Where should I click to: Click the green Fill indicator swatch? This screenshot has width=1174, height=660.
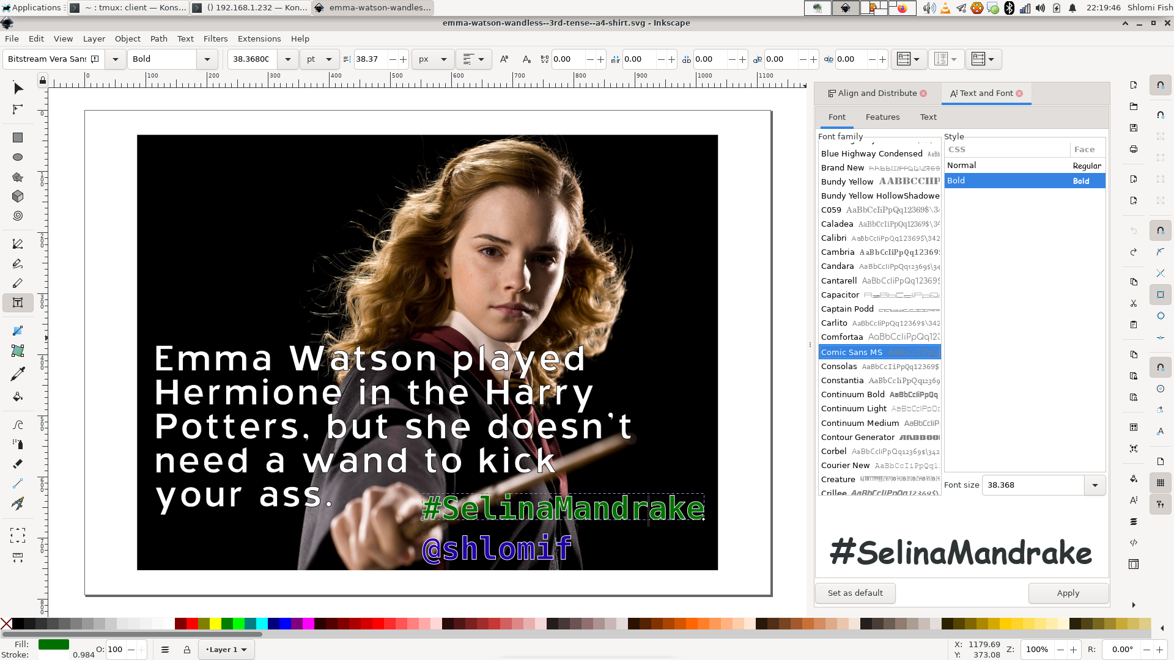coord(54,645)
